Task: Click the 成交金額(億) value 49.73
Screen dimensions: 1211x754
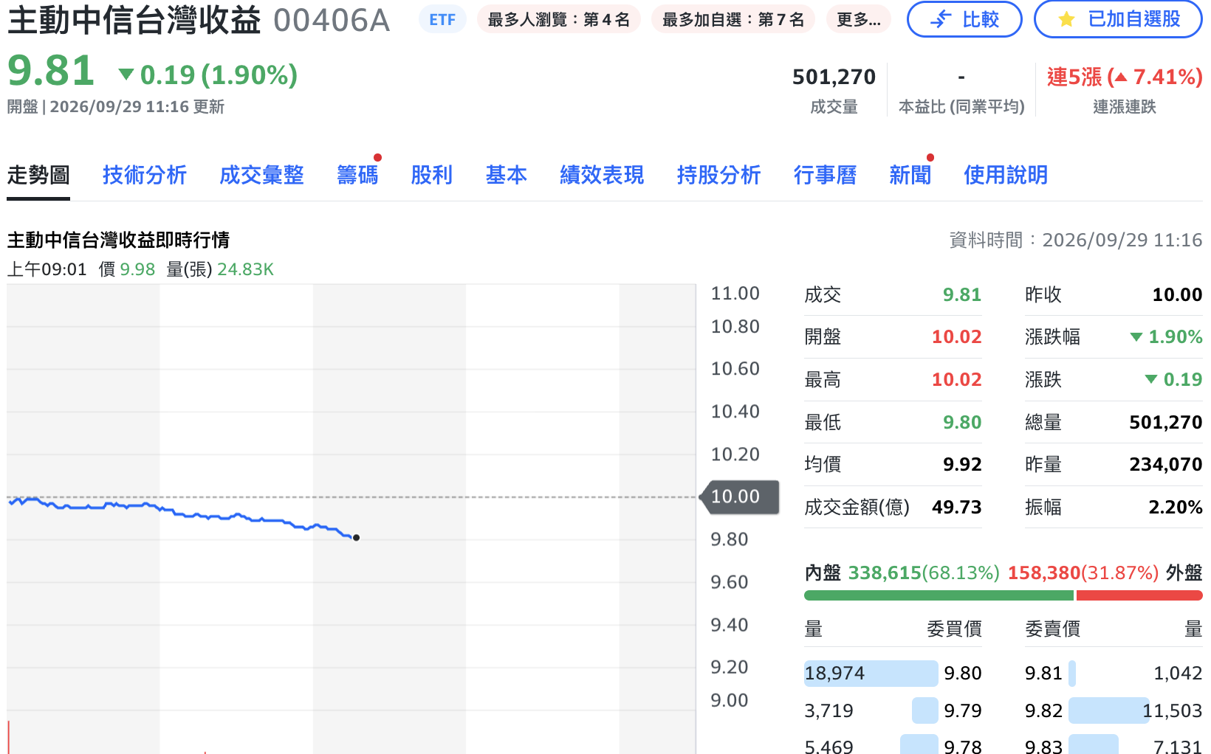Action: 956,508
